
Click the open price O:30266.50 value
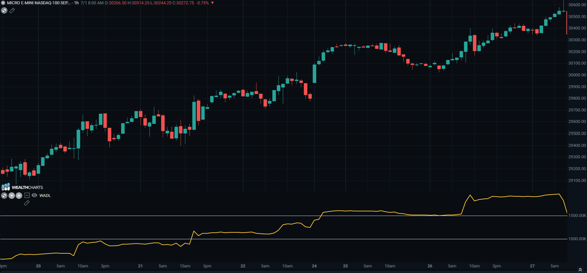point(116,3)
